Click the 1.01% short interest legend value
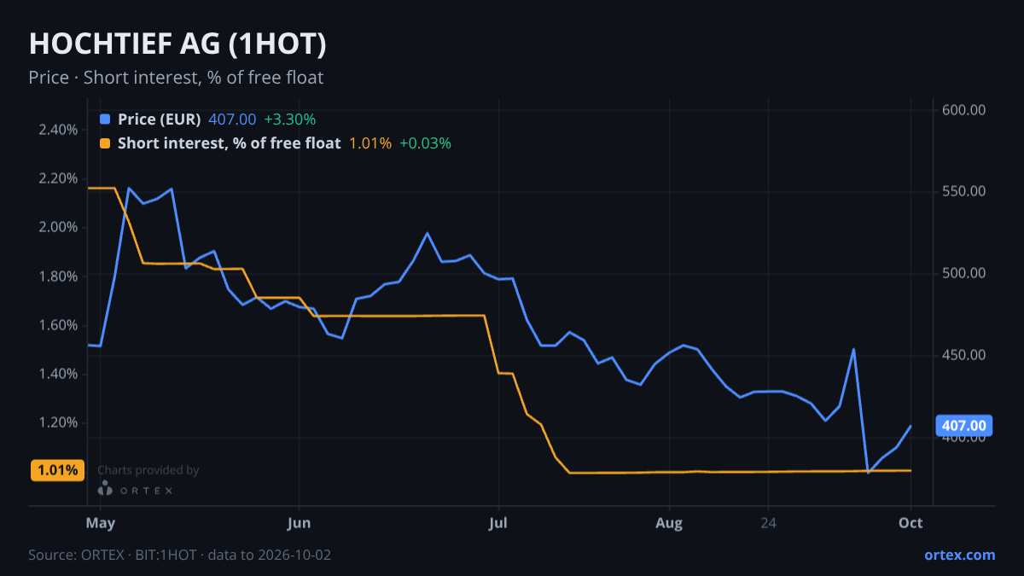 [370, 143]
